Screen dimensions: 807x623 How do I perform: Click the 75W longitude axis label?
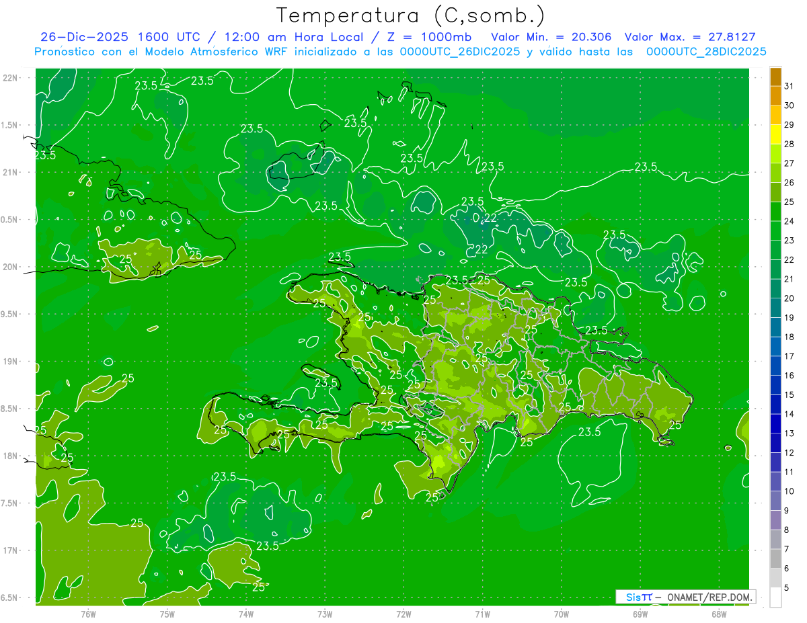click(167, 614)
